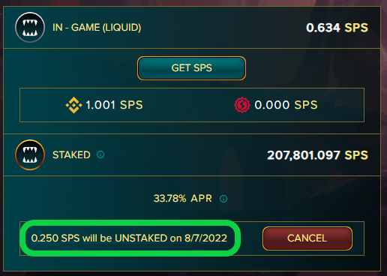Click the GET SPS button
Image resolution: width=387 pixels, height=276 pixels.
[191, 68]
